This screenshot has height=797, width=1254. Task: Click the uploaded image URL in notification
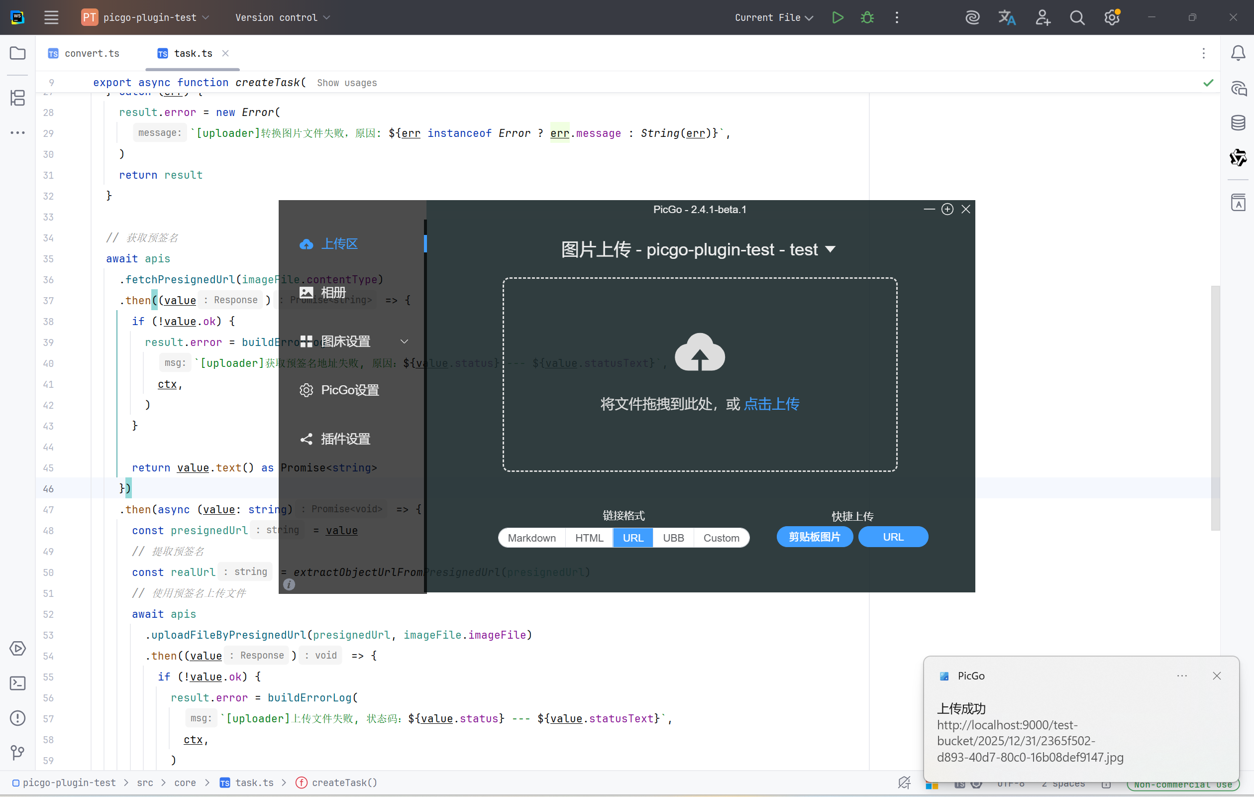click(x=1030, y=741)
